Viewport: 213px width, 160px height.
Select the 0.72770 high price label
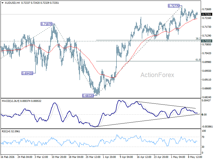[x=174, y=6]
